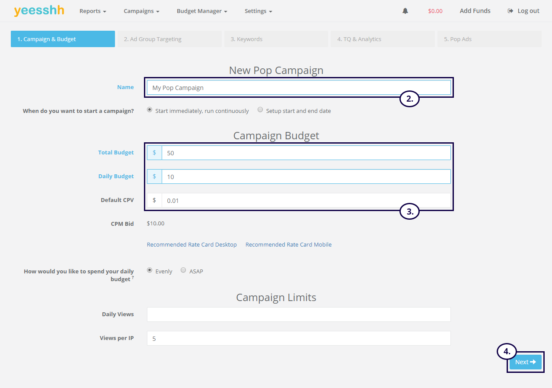
Task: Expand the Settings dropdown menu
Action: coord(258,11)
